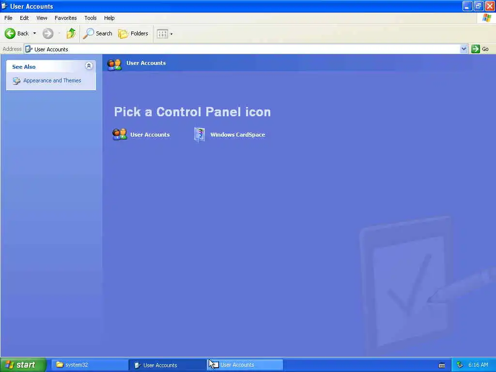Open the Windows CardSpace link

[237, 135]
